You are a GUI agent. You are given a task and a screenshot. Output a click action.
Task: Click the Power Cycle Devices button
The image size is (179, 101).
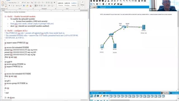coord(100,93)
